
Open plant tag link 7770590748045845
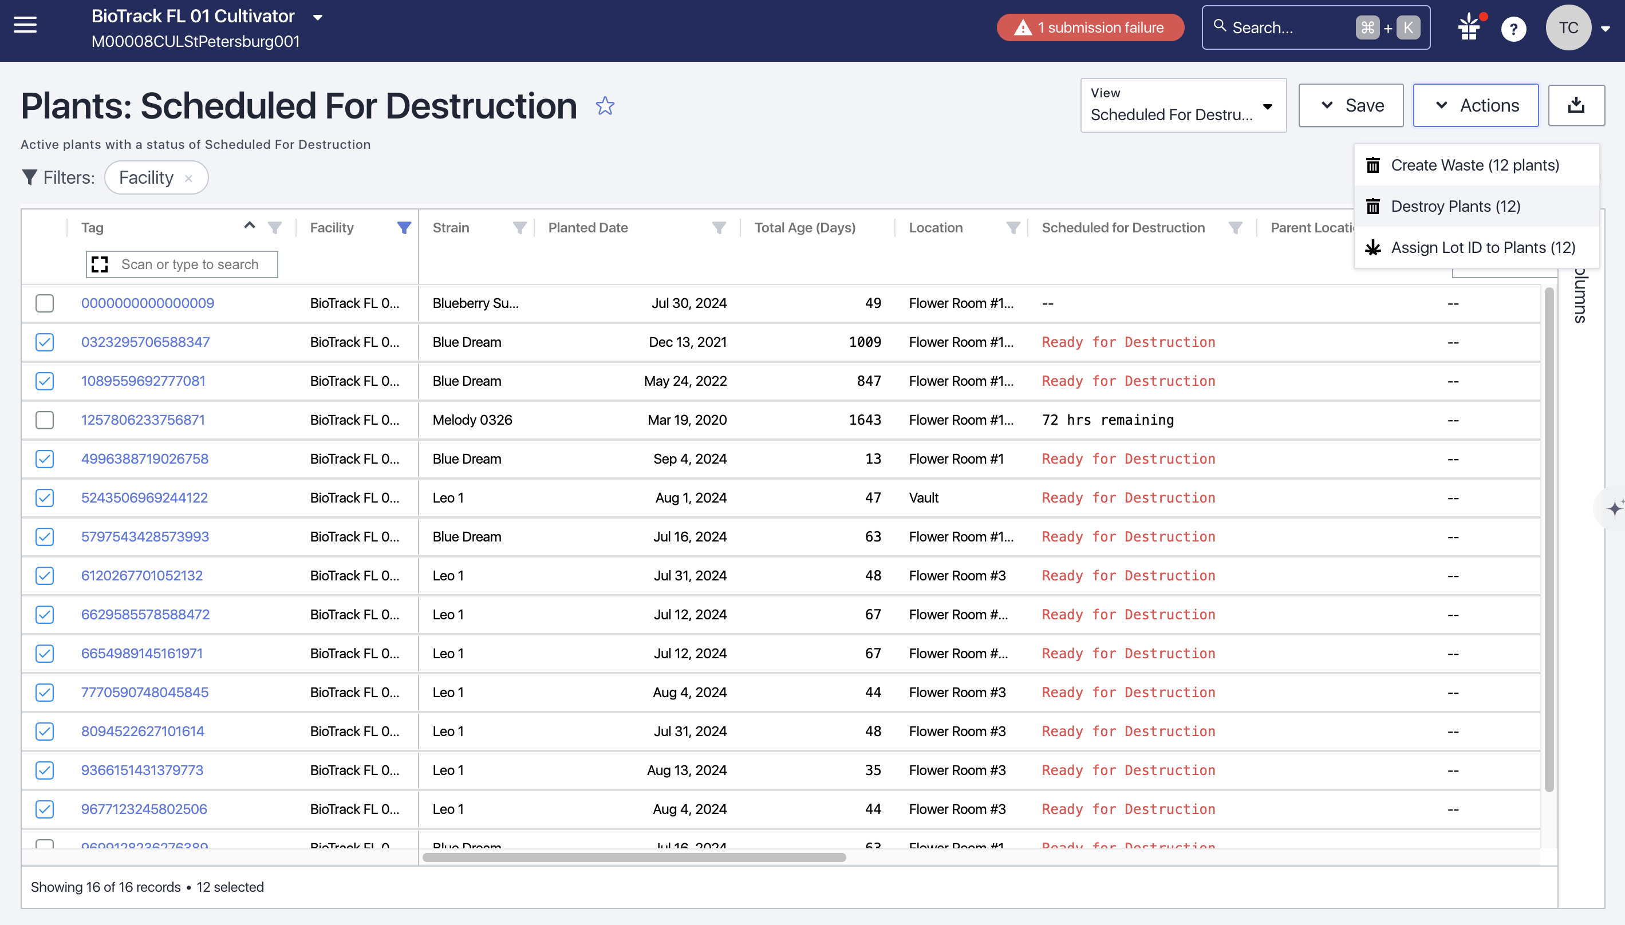point(145,693)
